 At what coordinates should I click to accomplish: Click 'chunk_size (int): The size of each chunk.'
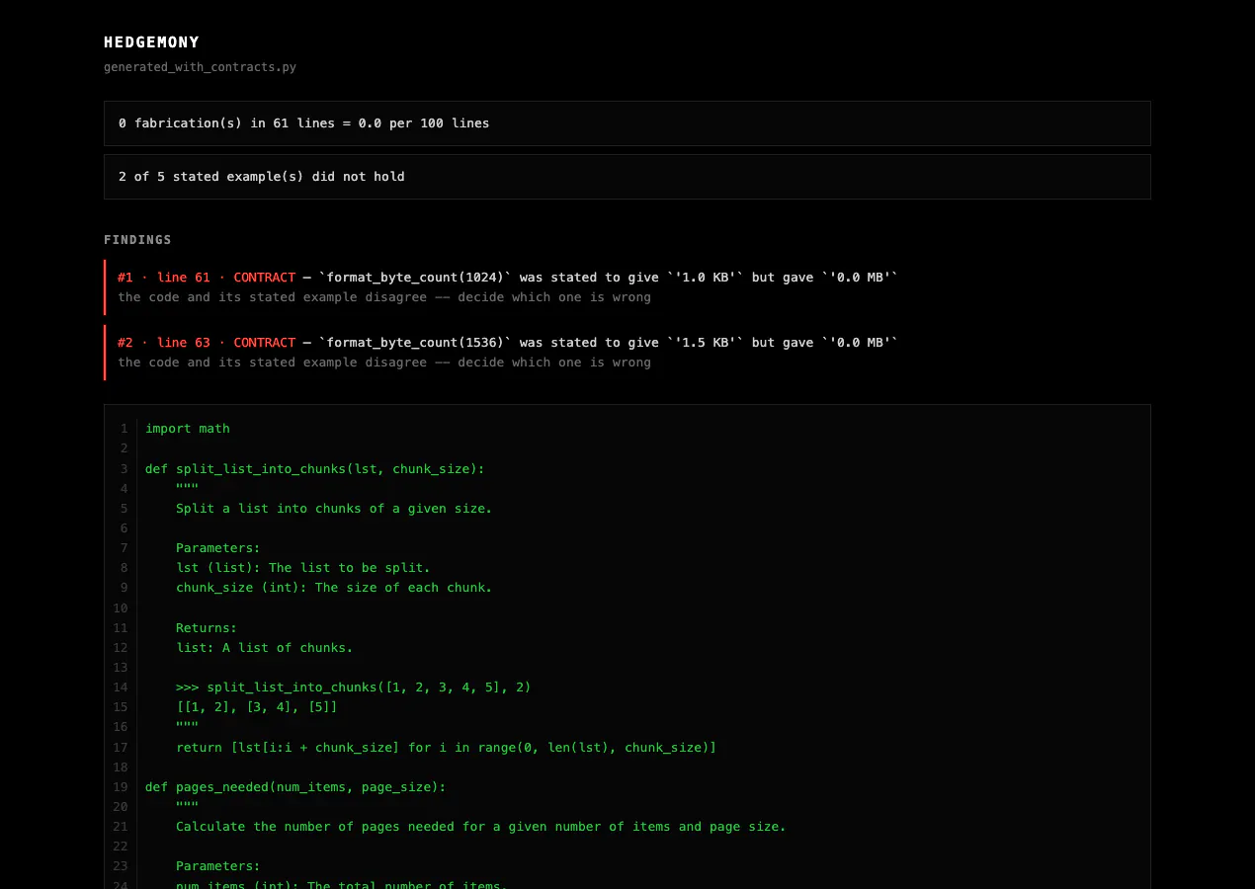[x=334, y=588]
